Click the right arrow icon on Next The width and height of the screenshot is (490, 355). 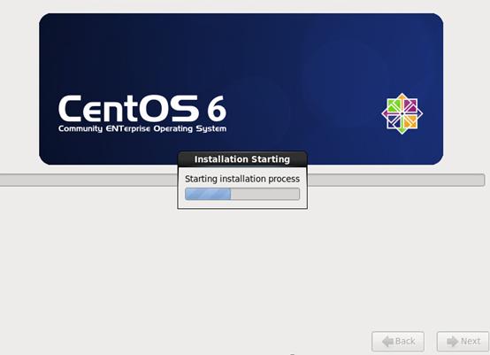tap(453, 341)
